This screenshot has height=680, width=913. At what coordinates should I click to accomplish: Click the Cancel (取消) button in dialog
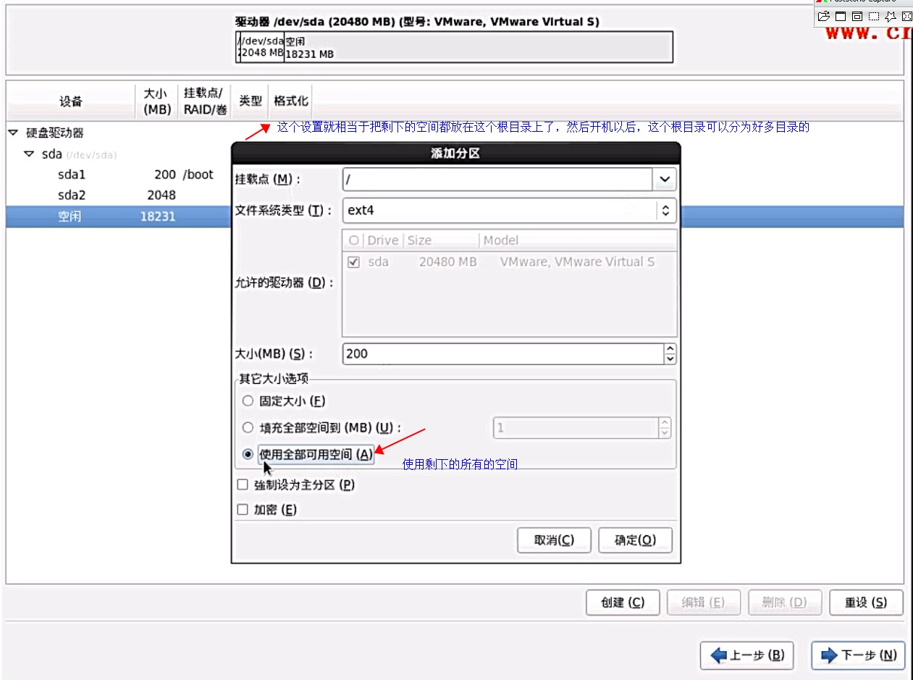coord(554,540)
